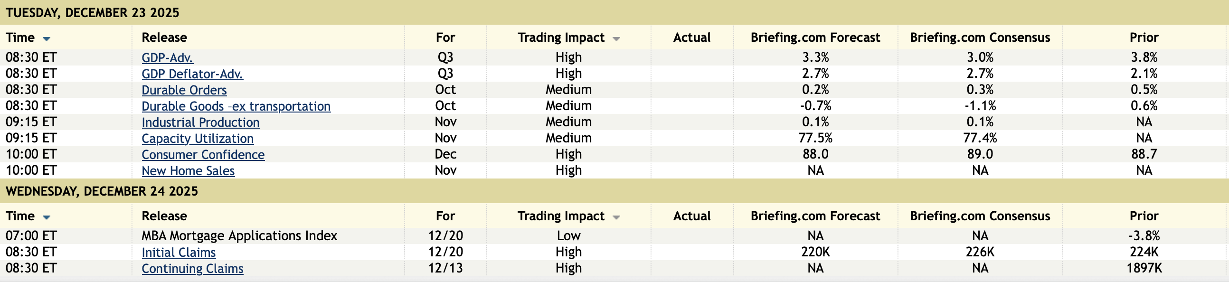Screen dimensions: 1229x282
Task: Click the Prior column header in Wednesday table
Action: 1144,216
